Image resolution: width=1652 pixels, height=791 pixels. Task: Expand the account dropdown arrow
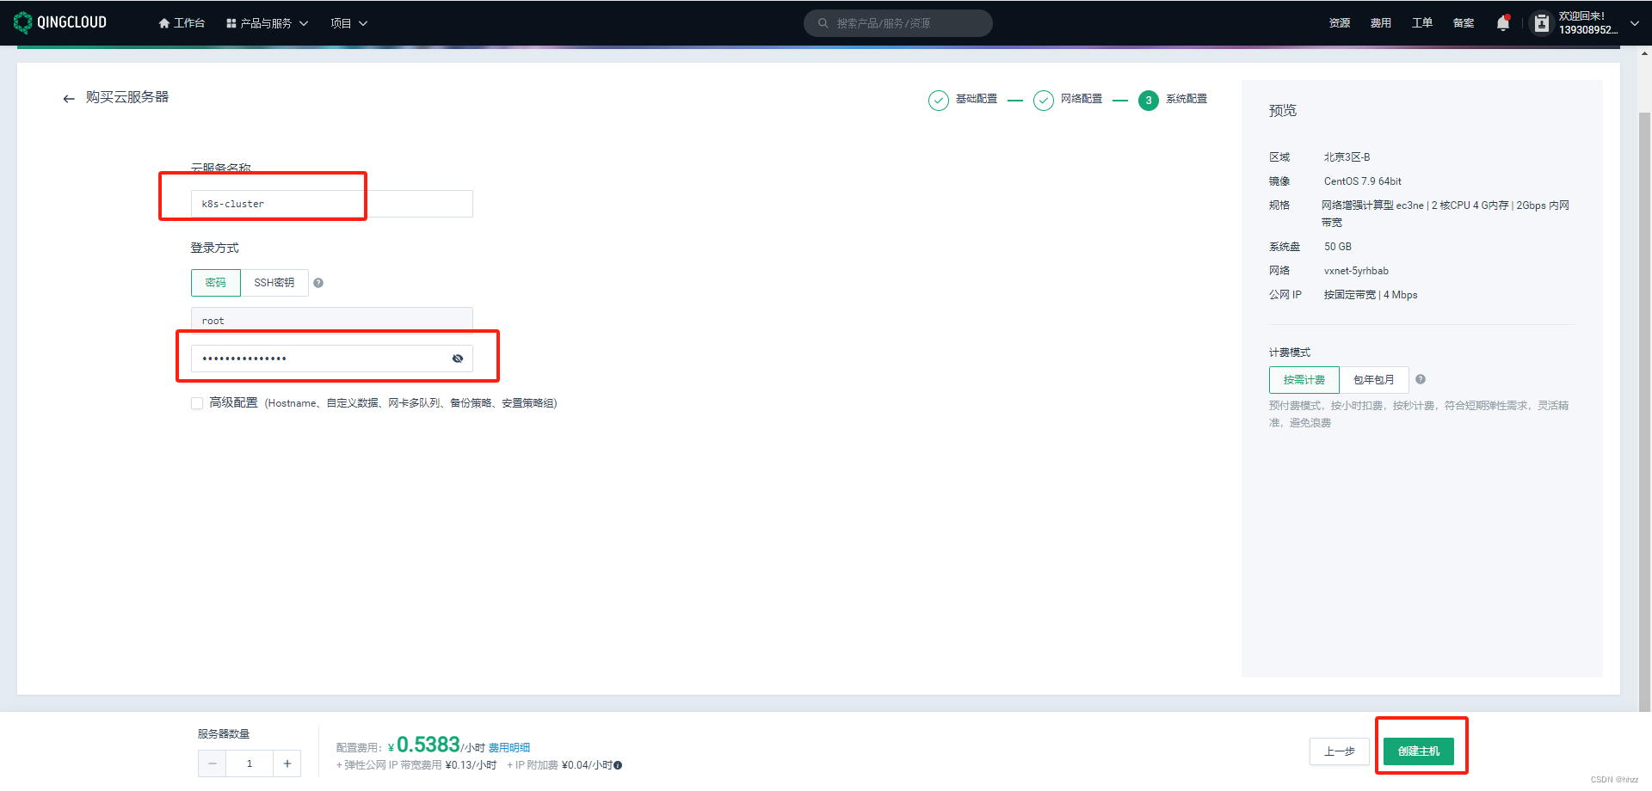(1635, 23)
